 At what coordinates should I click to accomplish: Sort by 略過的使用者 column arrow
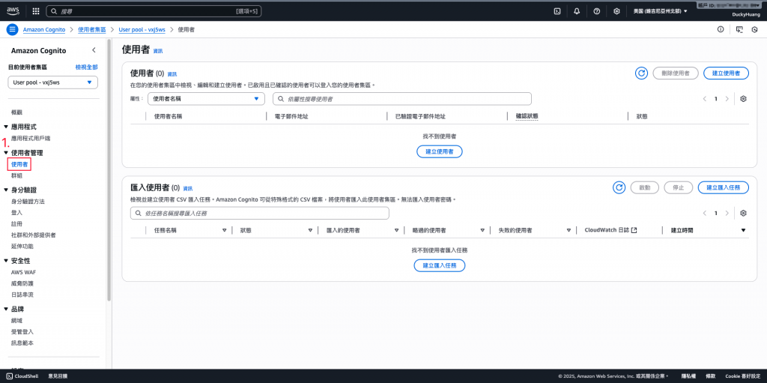pos(482,230)
